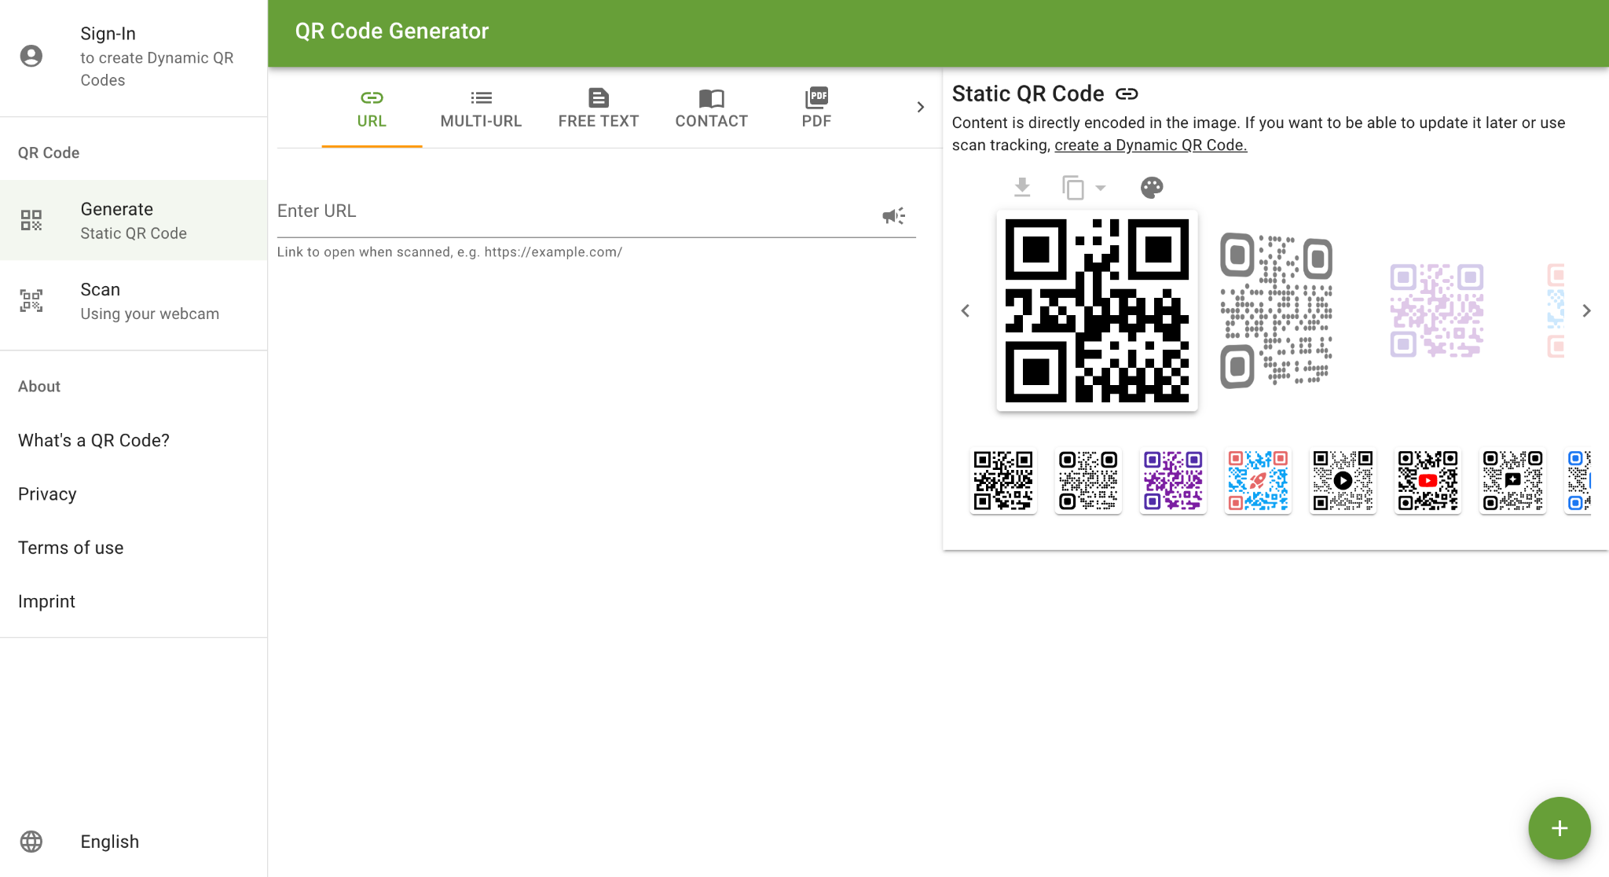This screenshot has width=1609, height=877.
Task: Click the Sign-In profile avatar
Action: (32, 56)
